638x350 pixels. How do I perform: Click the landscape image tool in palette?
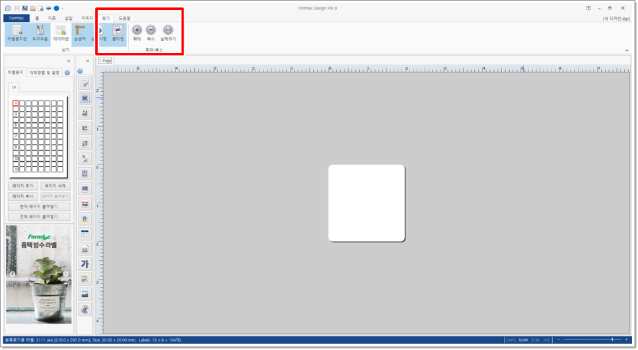85,295
